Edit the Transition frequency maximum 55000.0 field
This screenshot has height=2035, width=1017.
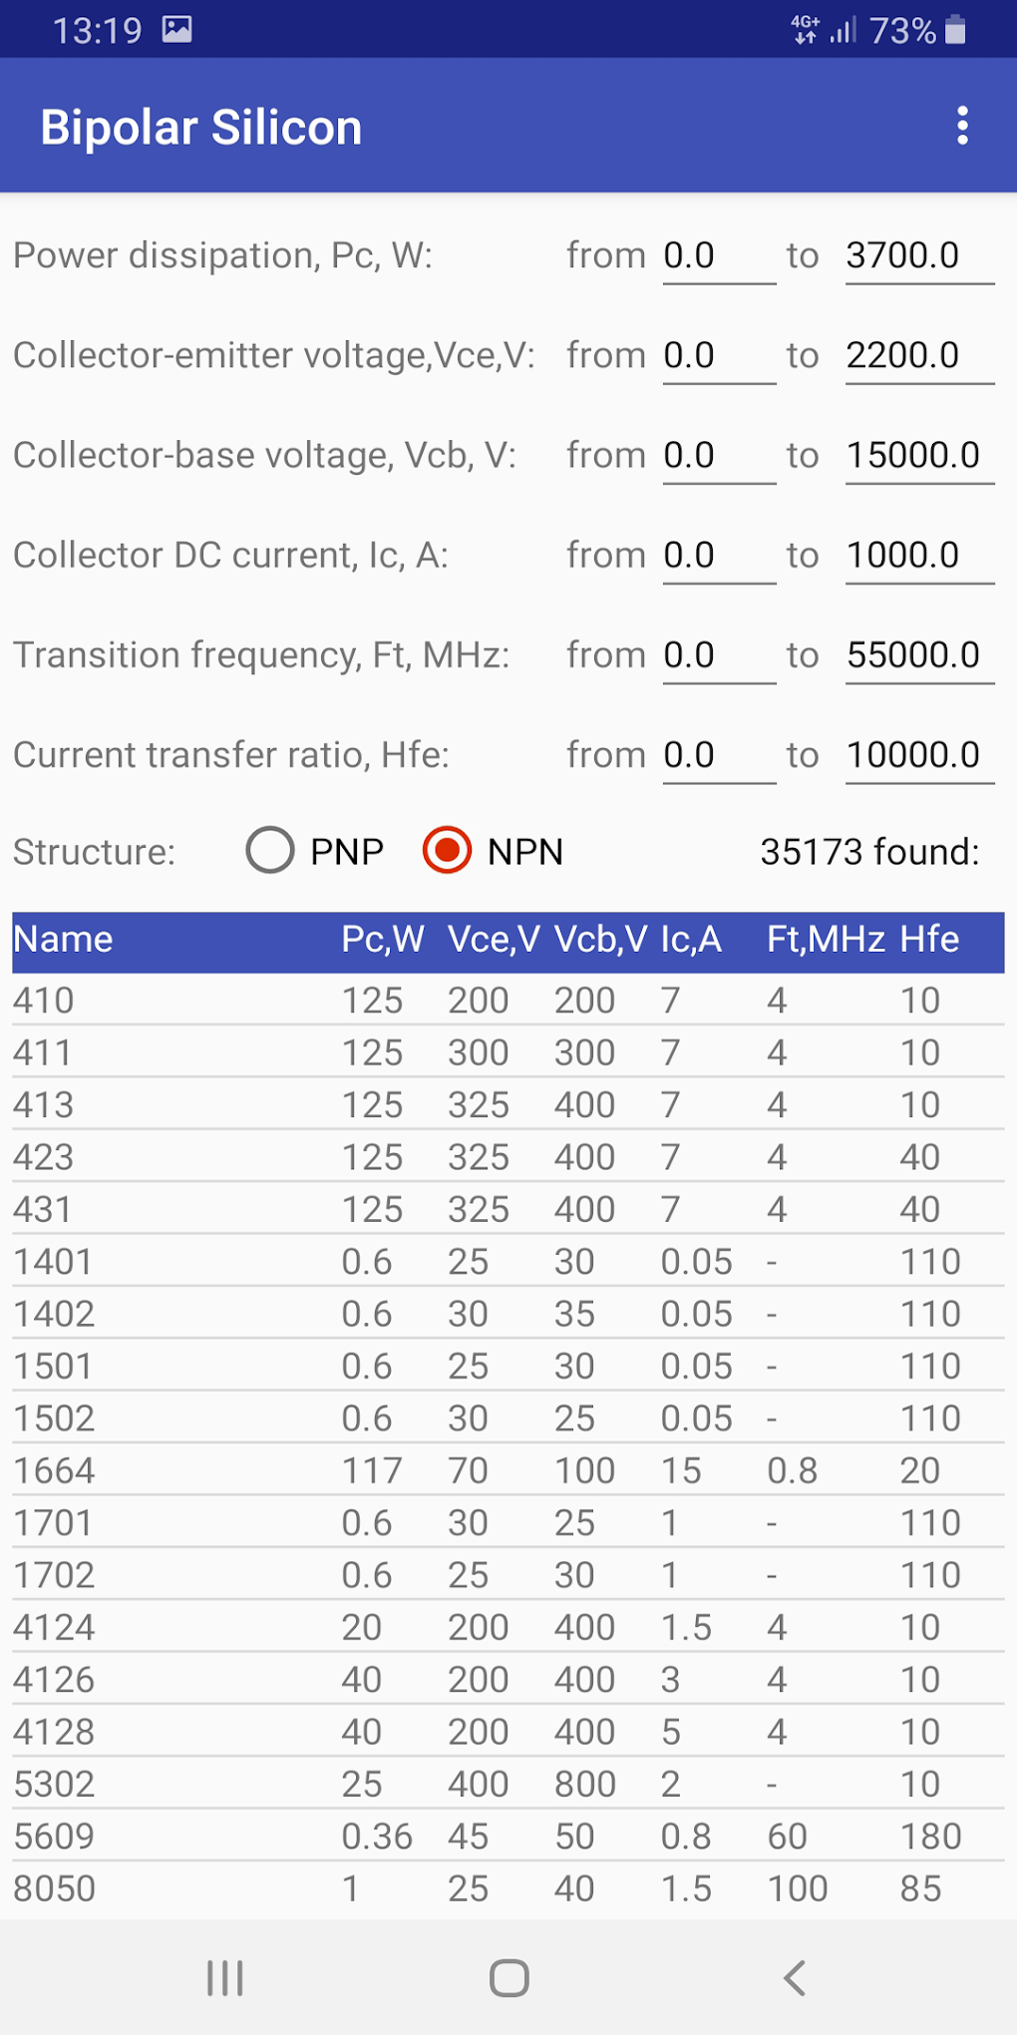tap(918, 655)
